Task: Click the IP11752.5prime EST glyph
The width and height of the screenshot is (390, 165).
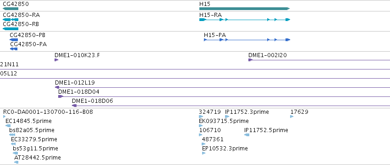Action: tap(247, 135)
